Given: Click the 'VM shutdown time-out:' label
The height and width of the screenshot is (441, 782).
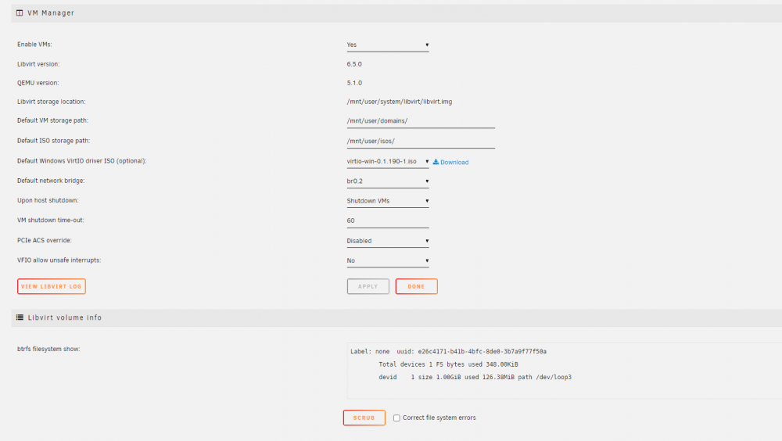Looking at the screenshot, I should pos(50,220).
